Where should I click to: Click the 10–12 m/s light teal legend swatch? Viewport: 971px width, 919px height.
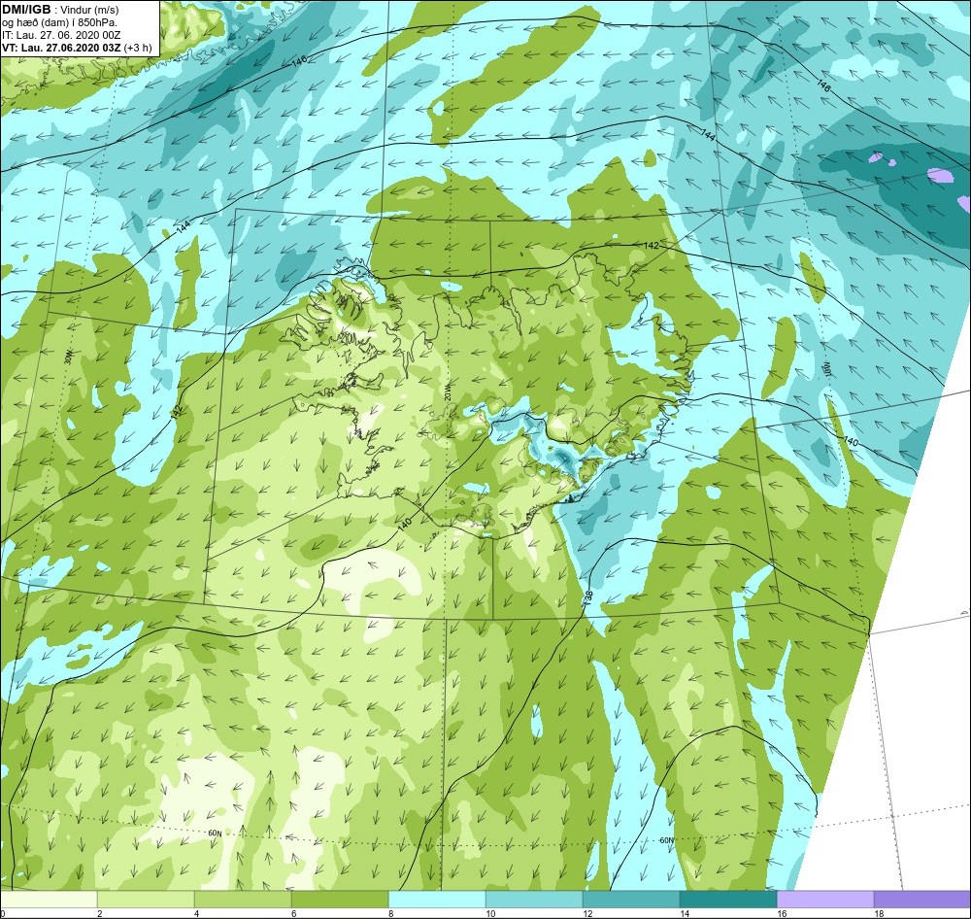click(x=534, y=899)
